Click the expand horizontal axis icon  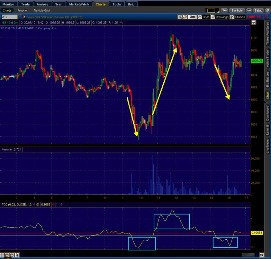(x=262, y=255)
